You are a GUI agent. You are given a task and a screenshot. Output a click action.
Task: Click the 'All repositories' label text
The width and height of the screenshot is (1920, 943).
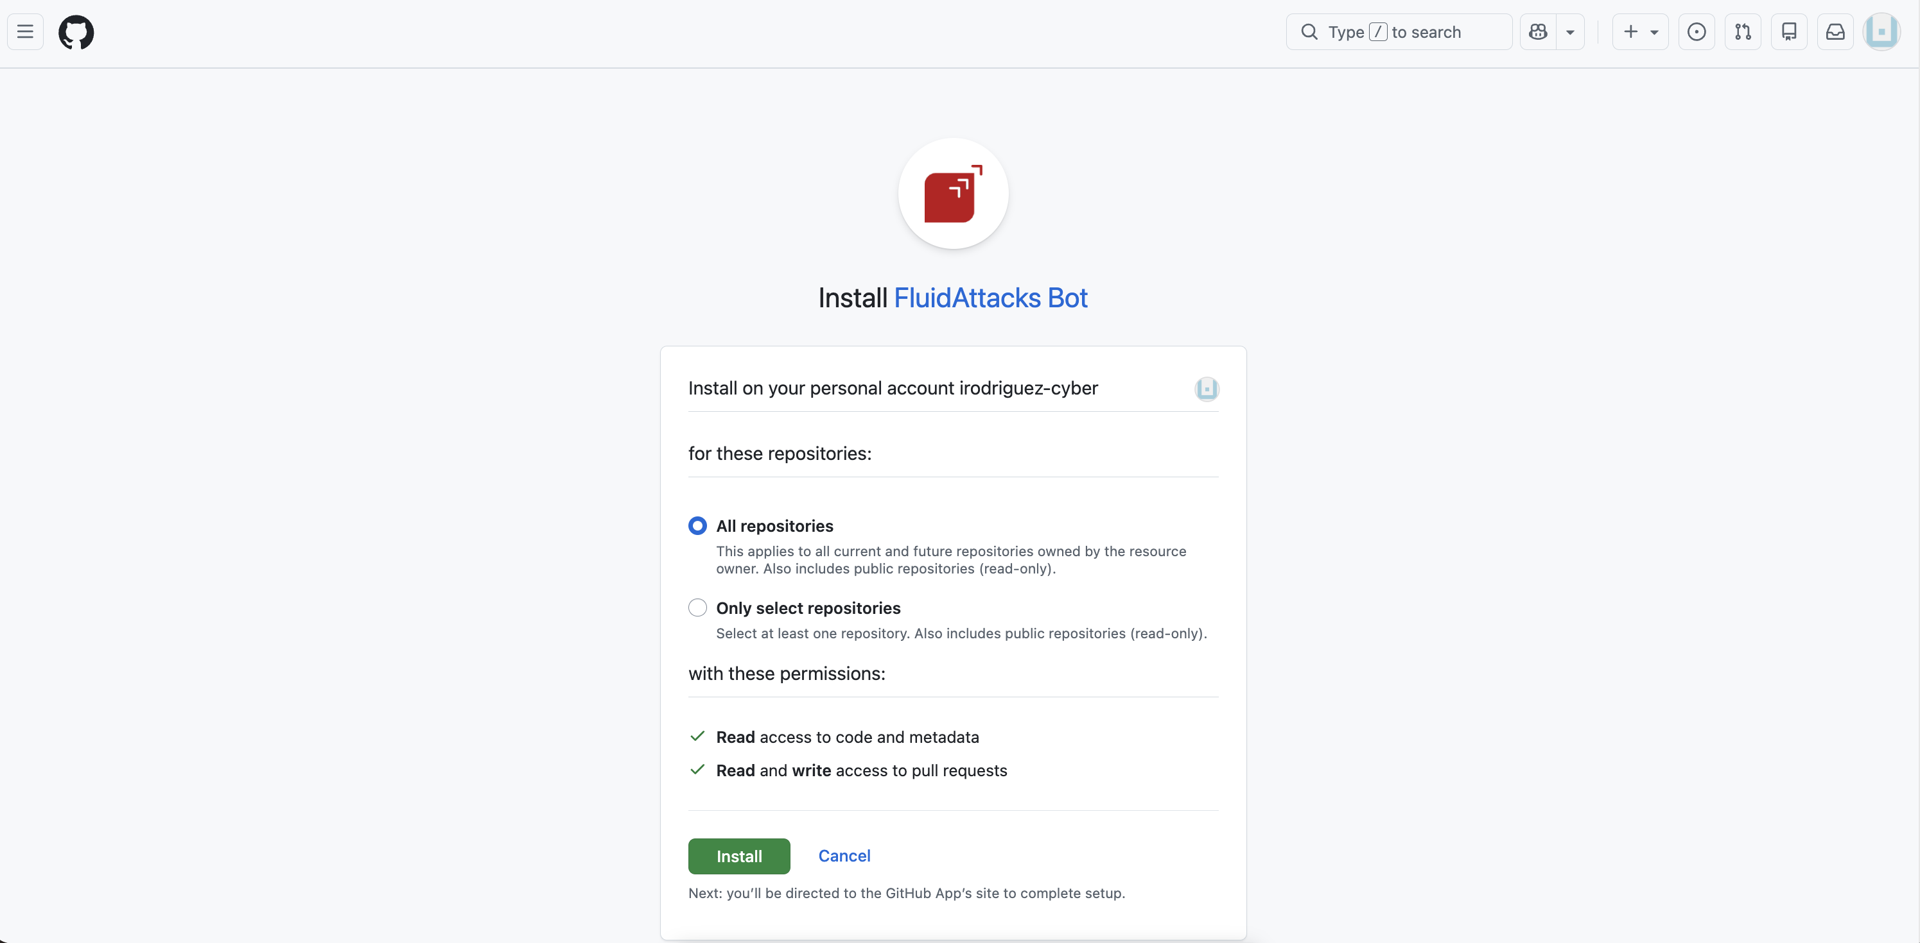[774, 526]
